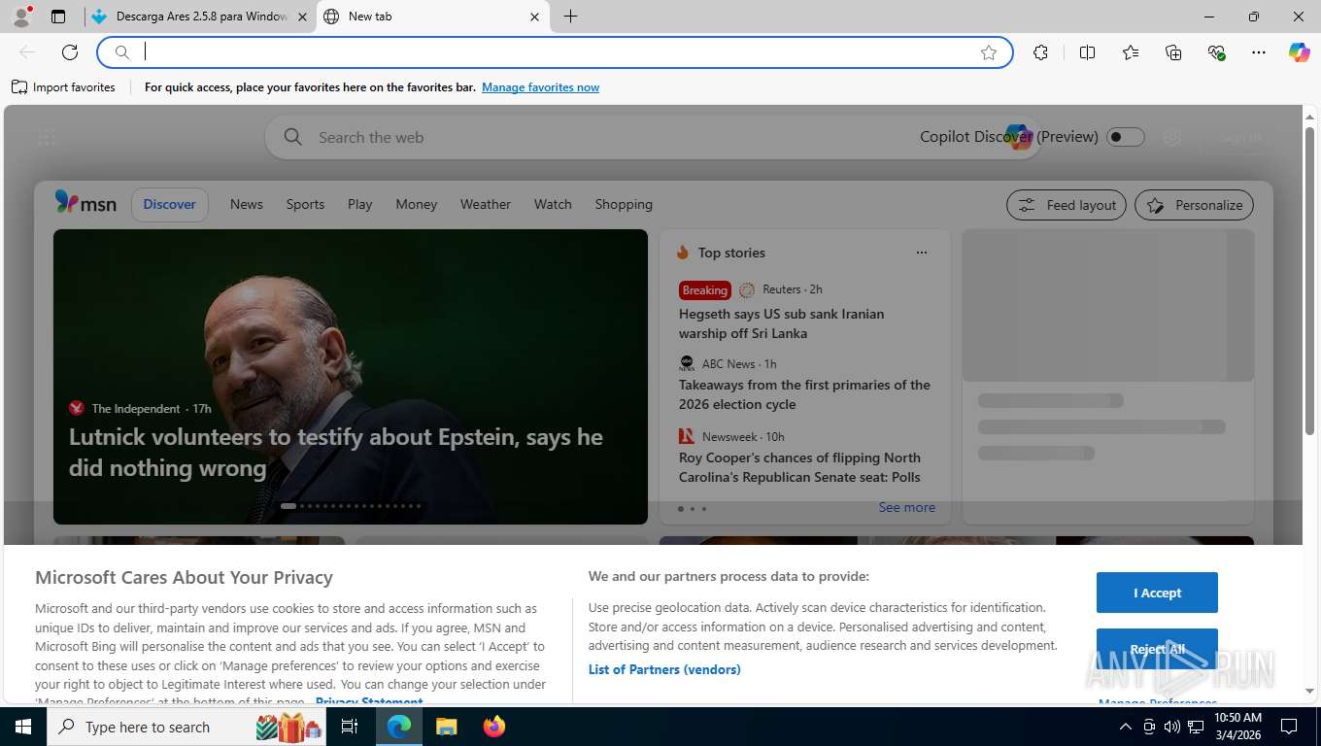This screenshot has width=1321, height=746.
Task: Open the Copilot sidebar icon
Action: [1300, 52]
